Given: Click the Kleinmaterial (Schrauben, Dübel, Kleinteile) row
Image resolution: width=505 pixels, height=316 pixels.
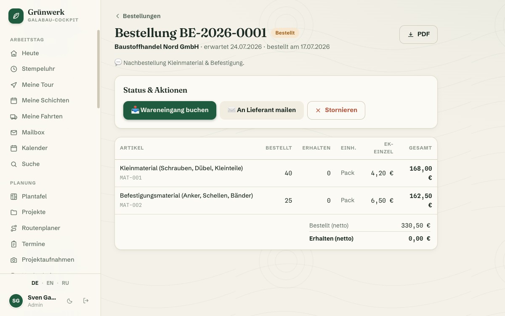Looking at the screenshot, I should click(276, 173).
